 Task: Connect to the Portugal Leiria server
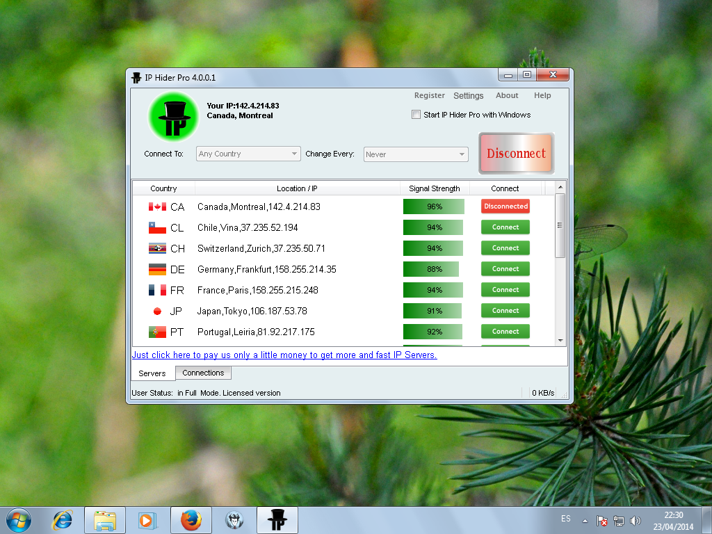tap(505, 332)
